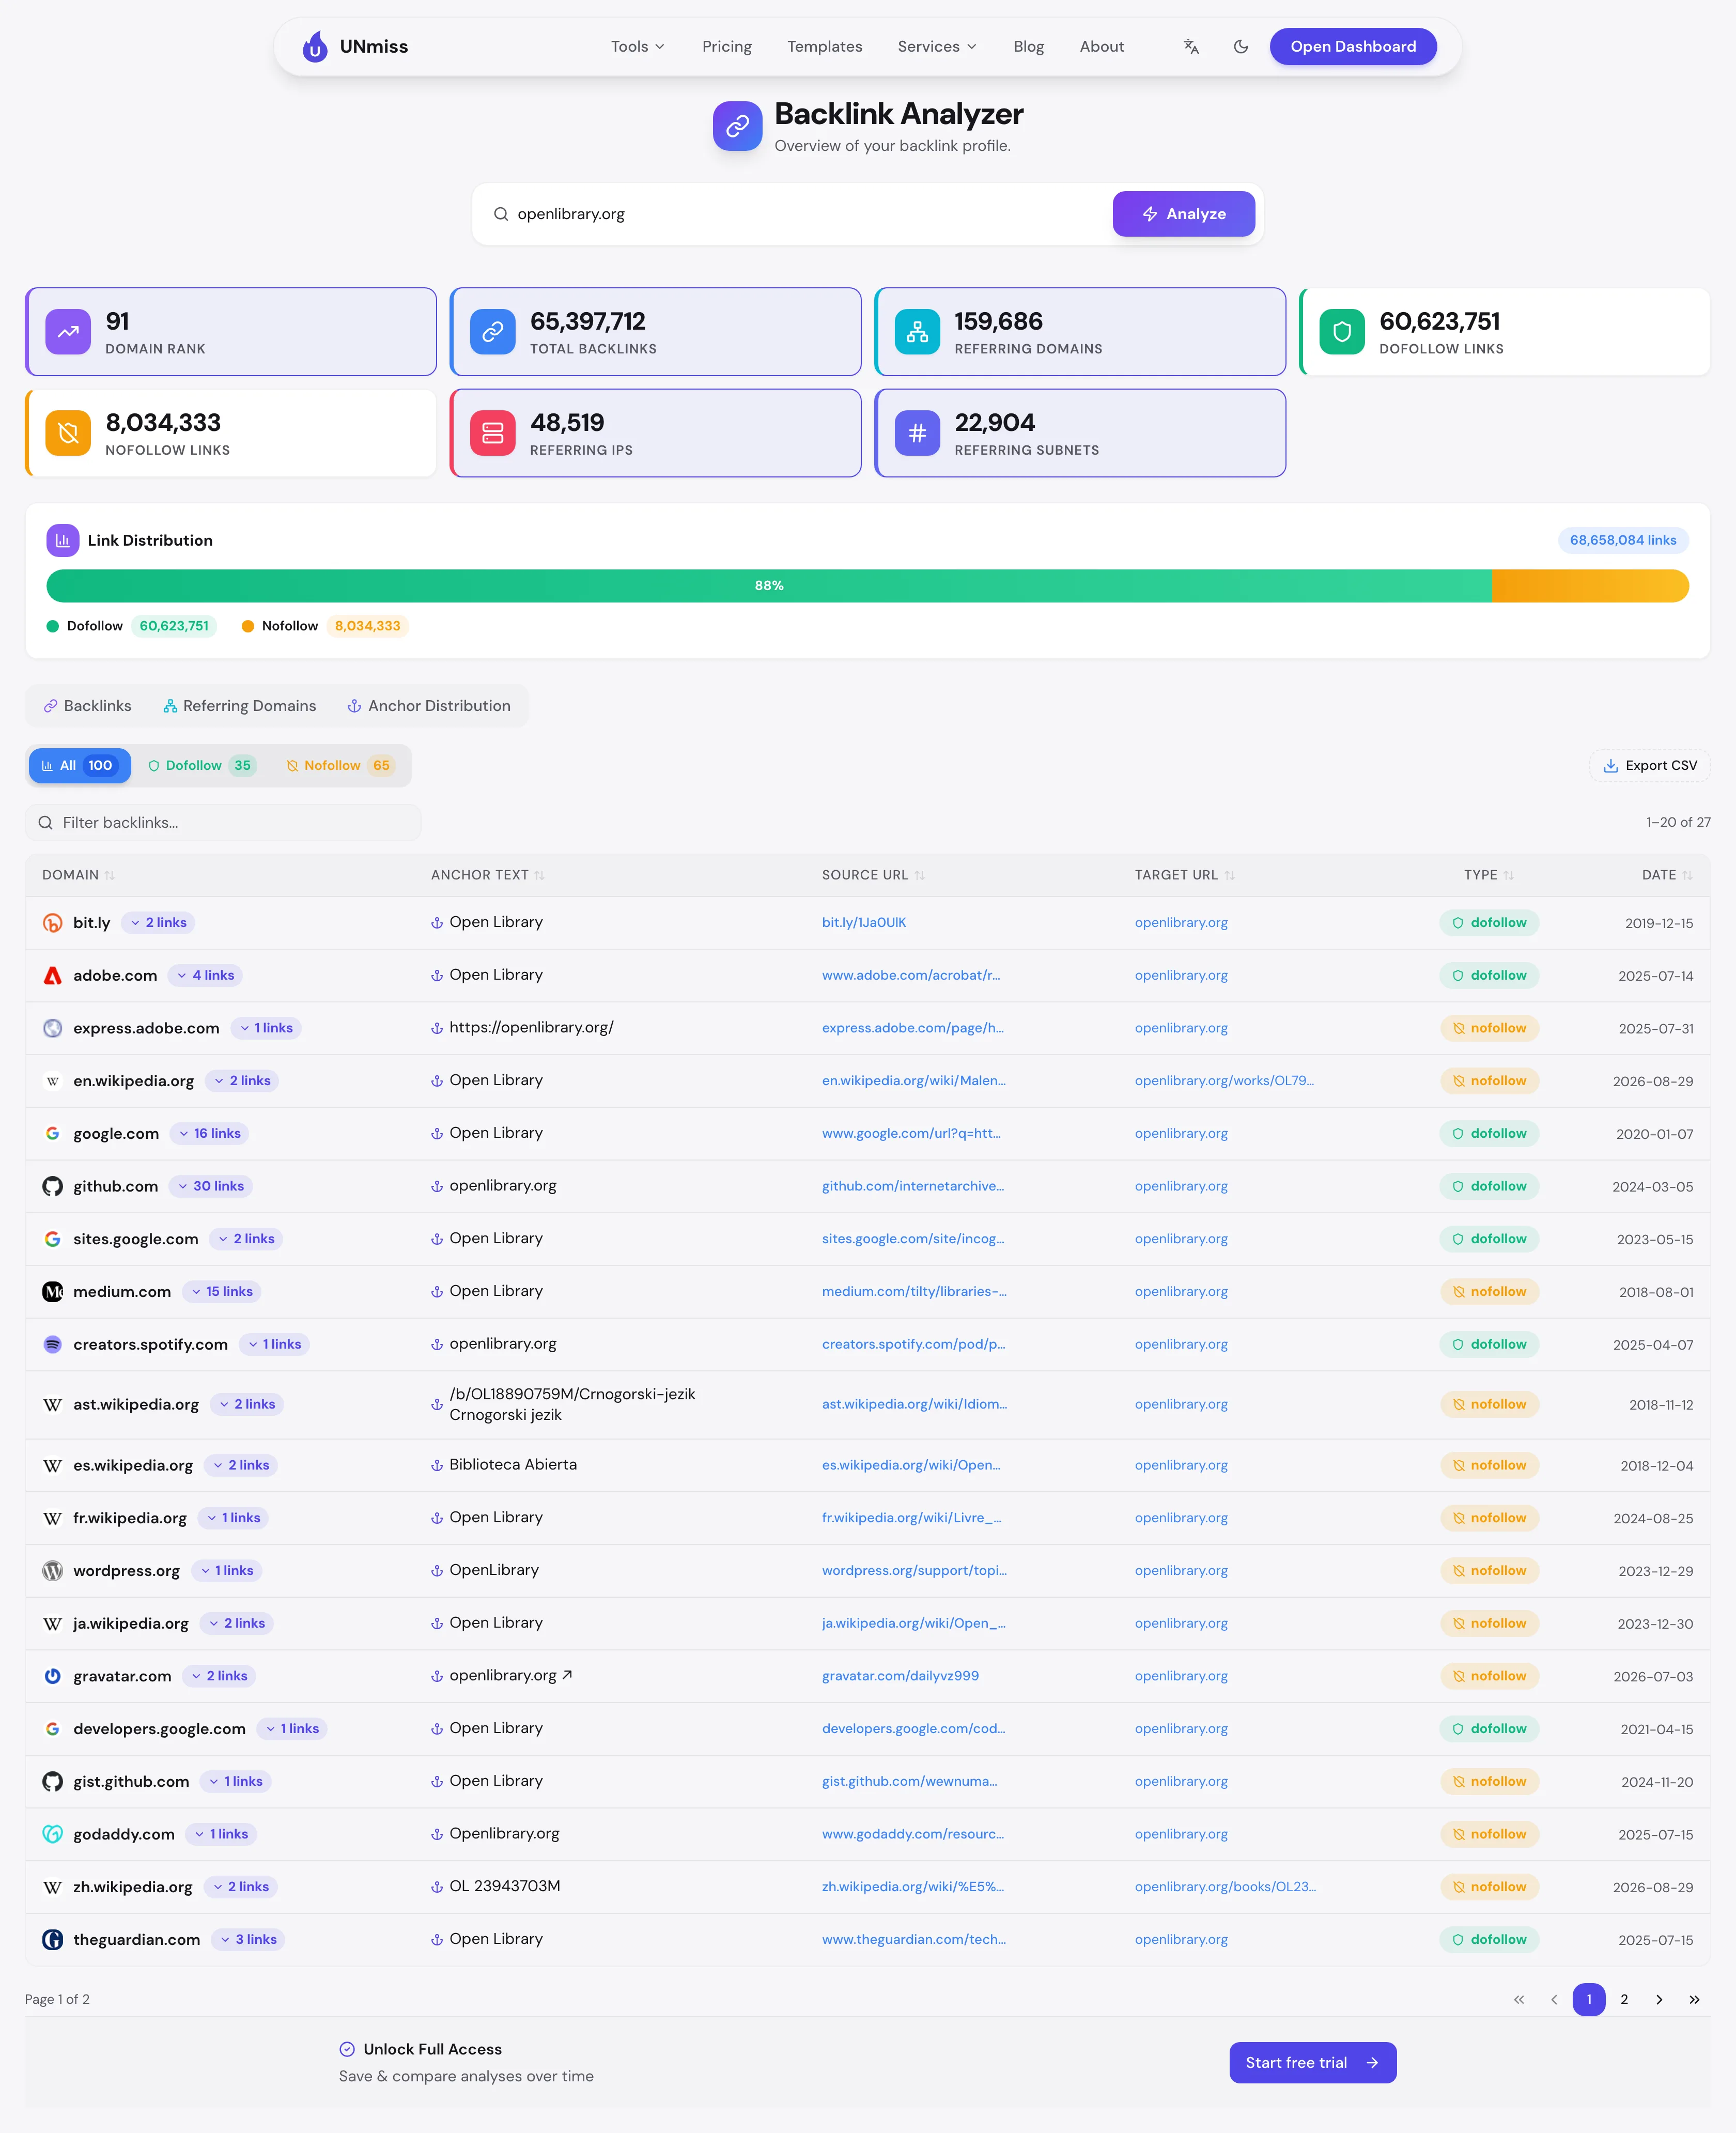Viewport: 1736px width, 2133px height.
Task: Open the Tools dropdown menu
Action: [638, 46]
